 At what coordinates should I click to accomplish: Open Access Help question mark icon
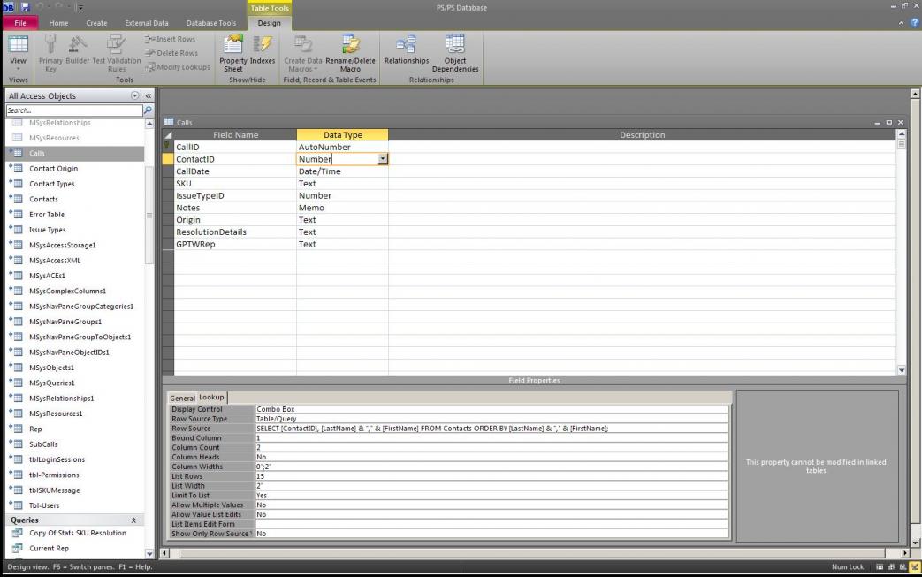coord(914,23)
